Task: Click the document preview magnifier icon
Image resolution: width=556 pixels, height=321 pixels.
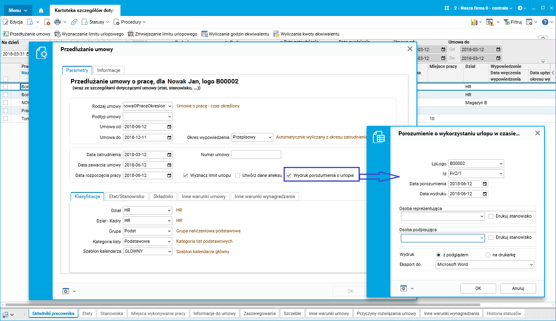Action: (30, 22)
